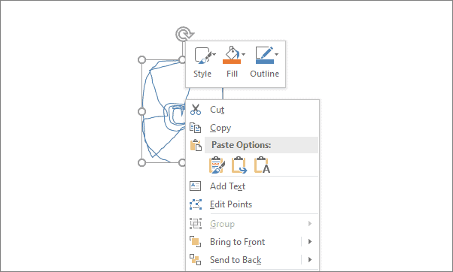Expand the Send to Back submenu arrow
The height and width of the screenshot is (272, 453).
(310, 259)
